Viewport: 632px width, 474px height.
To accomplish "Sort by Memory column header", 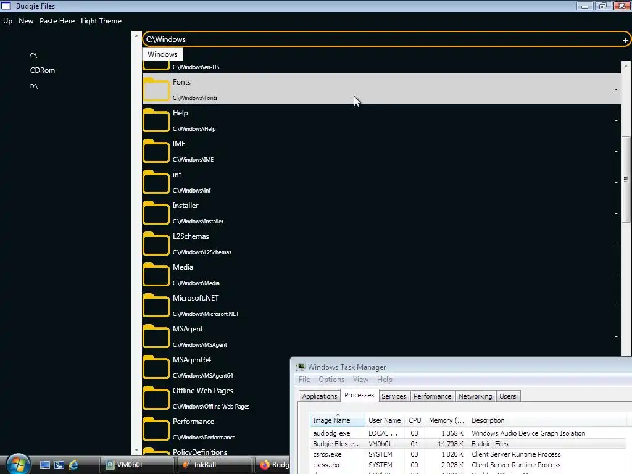I will [x=446, y=420].
